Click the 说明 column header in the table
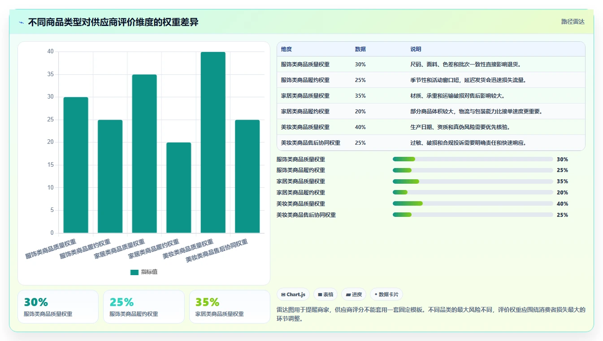This screenshot has height=341, width=603. [416, 49]
